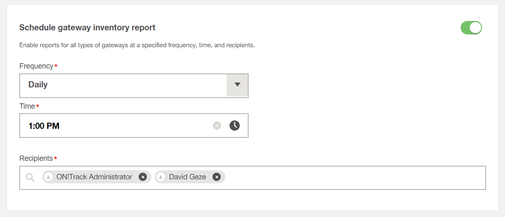Open the Daily frequency combo box

[x=123, y=85]
